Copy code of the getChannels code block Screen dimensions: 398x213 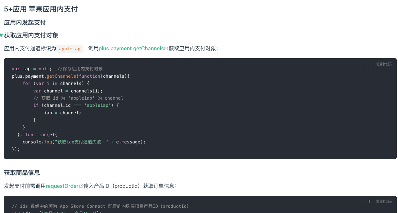coord(384,64)
